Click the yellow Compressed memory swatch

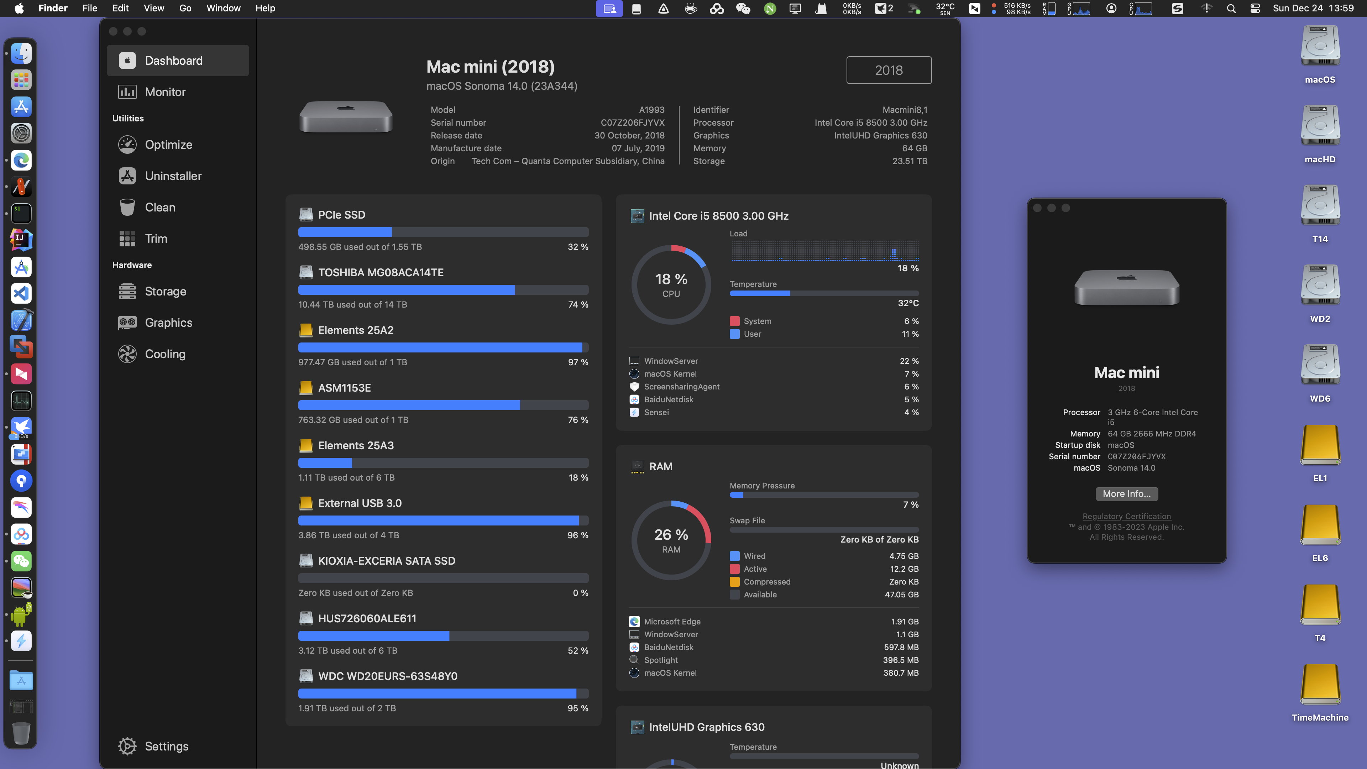click(734, 582)
